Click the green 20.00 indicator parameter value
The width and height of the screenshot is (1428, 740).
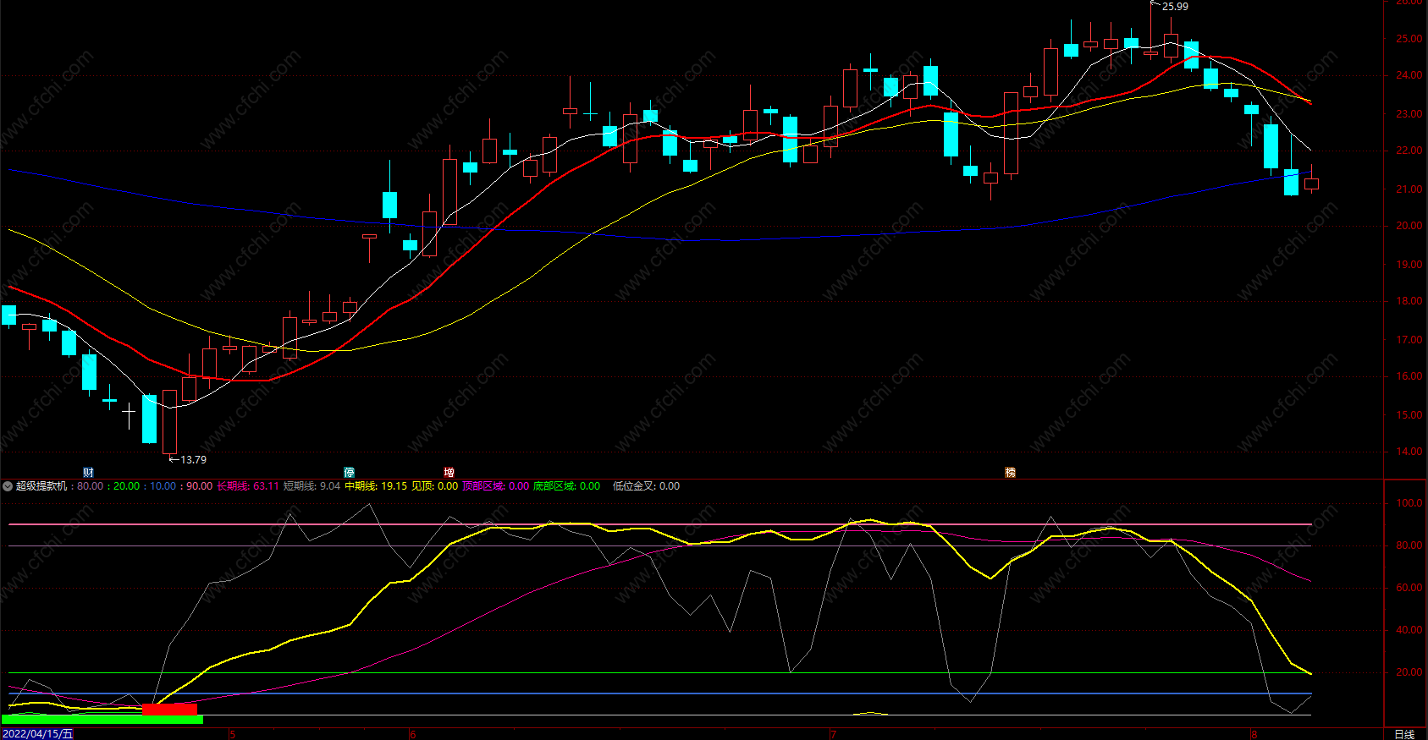pos(127,486)
